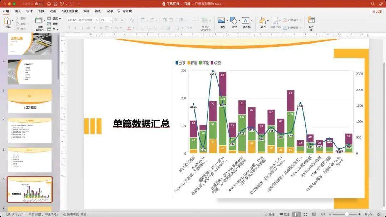Expand the Section (节) dropdown

click(x=57, y=29)
